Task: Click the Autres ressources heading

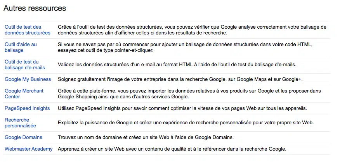Action: tap(35, 8)
